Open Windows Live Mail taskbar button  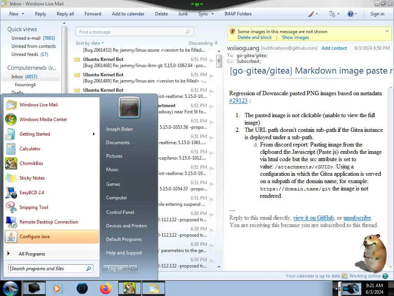[x=154, y=288]
